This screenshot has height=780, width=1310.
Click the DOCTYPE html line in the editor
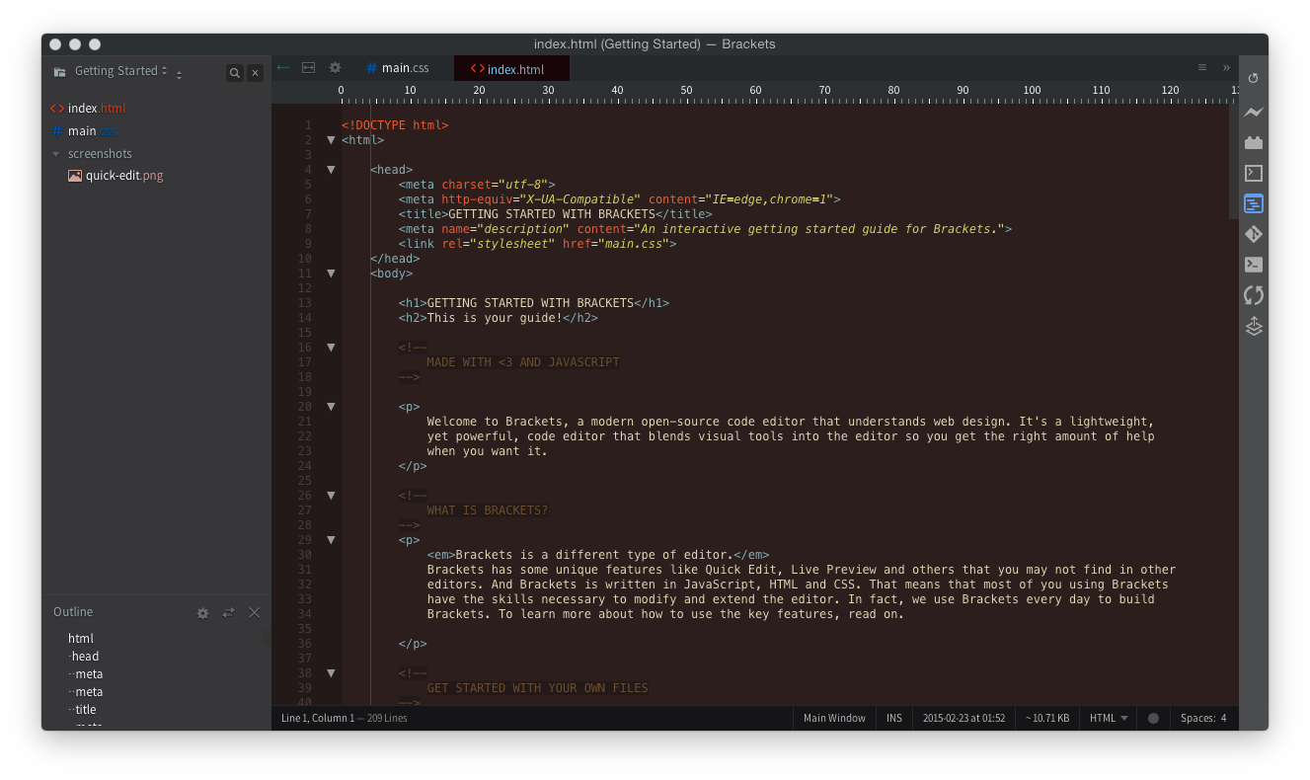(x=395, y=125)
